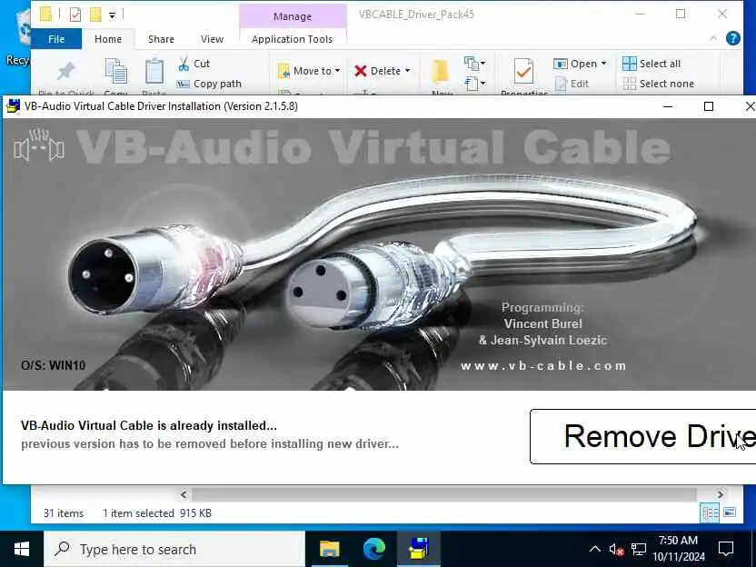756x567 pixels.
Task: Collapse the ribbon with the chevron
Action: (x=713, y=38)
